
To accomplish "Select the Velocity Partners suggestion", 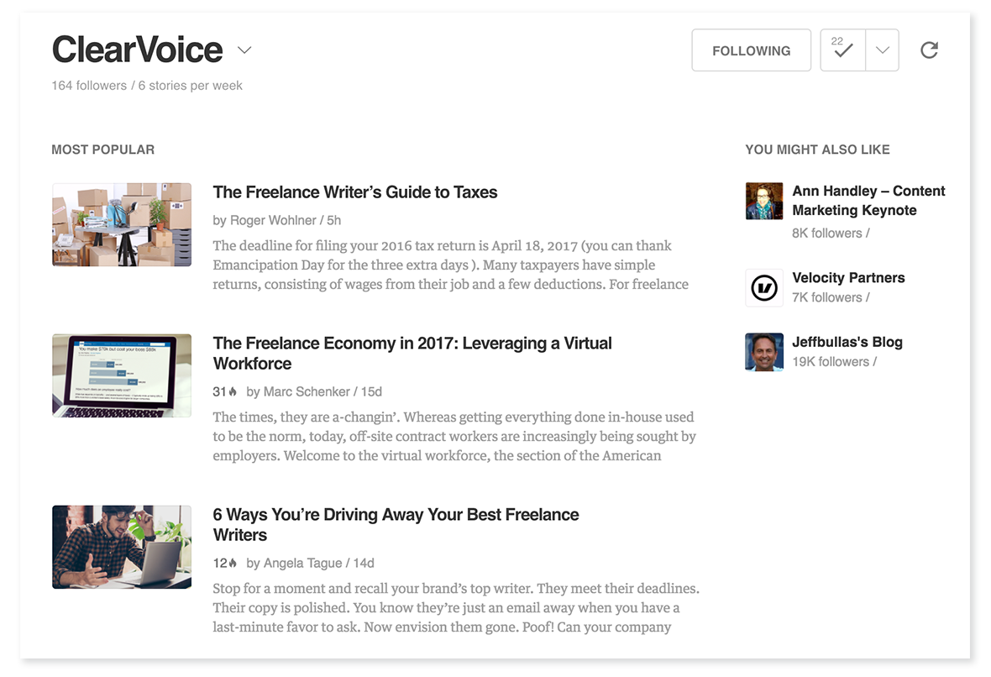I will 848,277.
